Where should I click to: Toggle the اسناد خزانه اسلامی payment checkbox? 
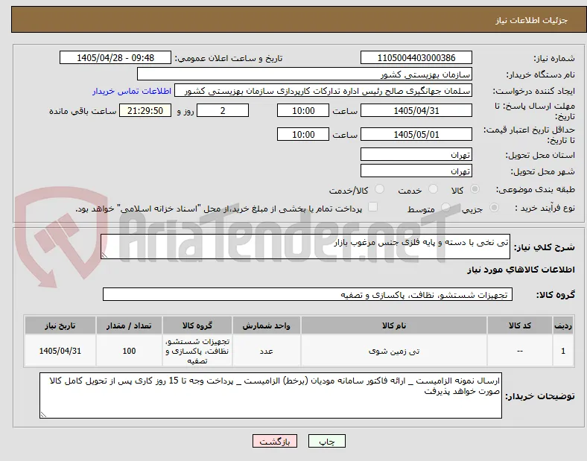pos(373,207)
